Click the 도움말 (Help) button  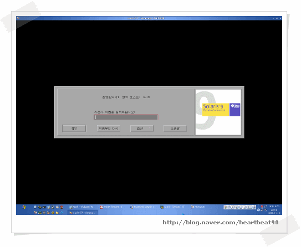(175, 128)
